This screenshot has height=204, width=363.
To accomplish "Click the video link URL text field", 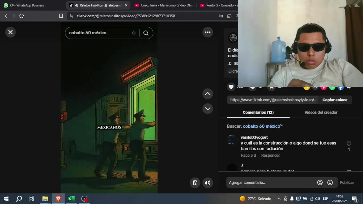I will (273, 100).
